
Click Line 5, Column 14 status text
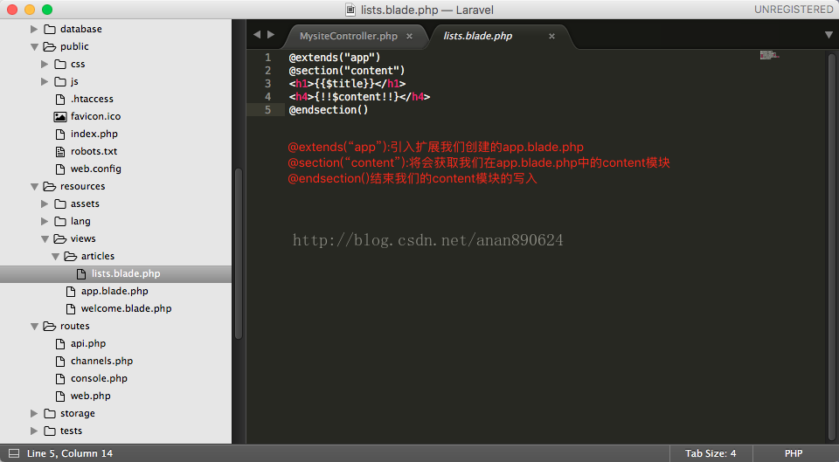coord(70,453)
